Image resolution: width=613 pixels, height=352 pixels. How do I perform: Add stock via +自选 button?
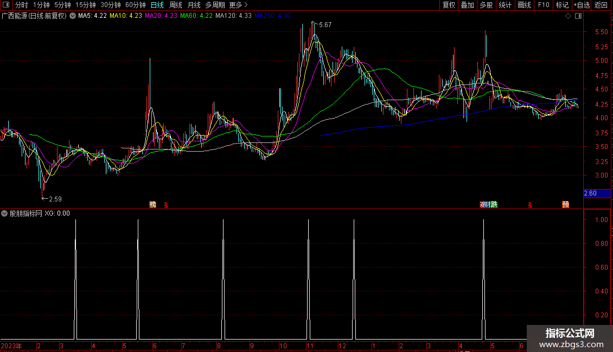click(x=582, y=5)
